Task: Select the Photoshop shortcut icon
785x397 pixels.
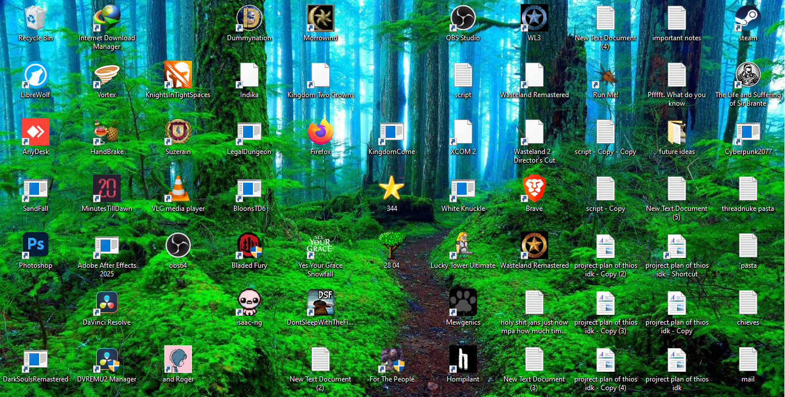Action: [x=36, y=245]
